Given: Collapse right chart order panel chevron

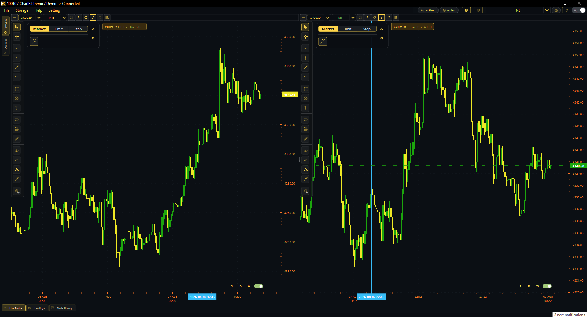Looking at the screenshot, I should pos(382,29).
